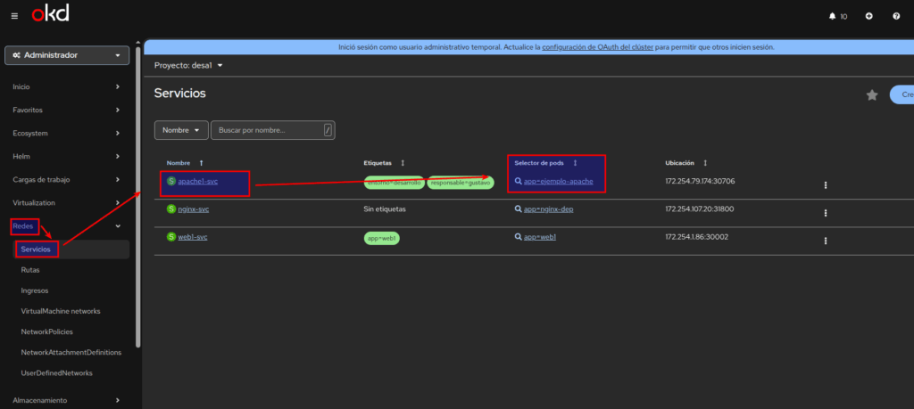Open kebab menu for web1-svc row

(x=826, y=241)
